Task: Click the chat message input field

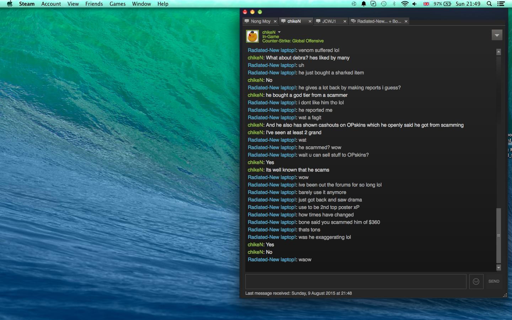Action: (x=356, y=282)
